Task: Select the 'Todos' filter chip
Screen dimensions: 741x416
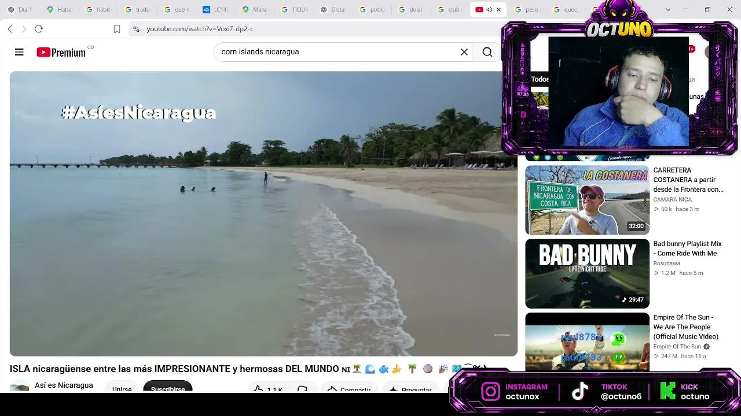Action: point(540,79)
